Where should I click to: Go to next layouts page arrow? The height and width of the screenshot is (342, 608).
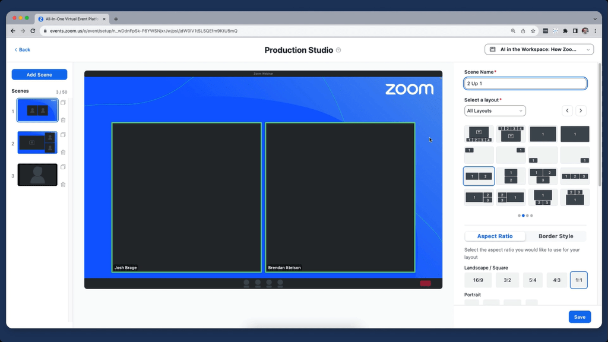(x=581, y=110)
